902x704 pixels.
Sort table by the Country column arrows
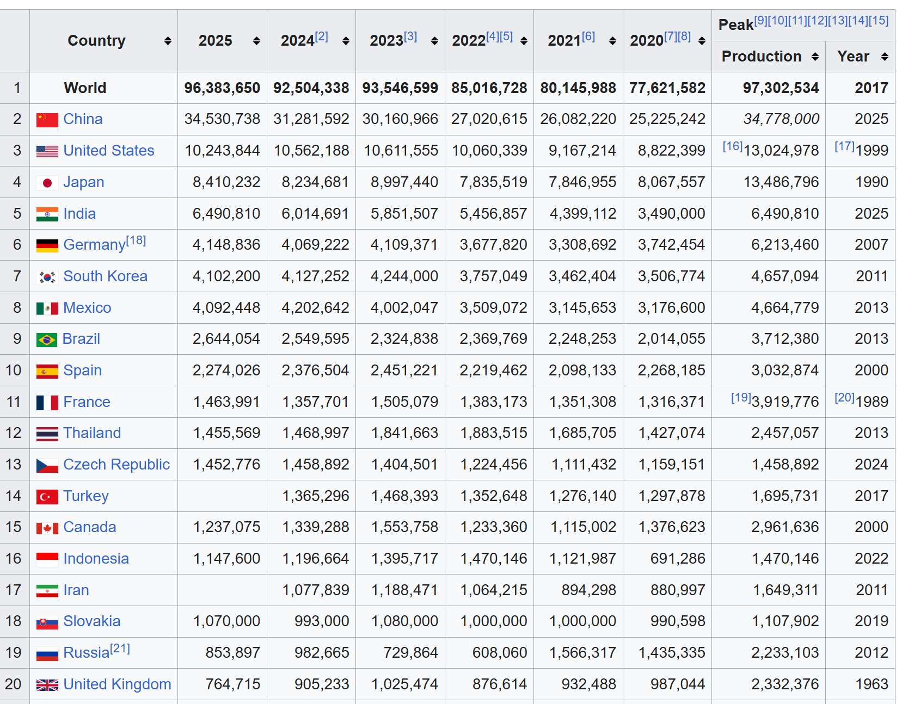click(x=168, y=41)
